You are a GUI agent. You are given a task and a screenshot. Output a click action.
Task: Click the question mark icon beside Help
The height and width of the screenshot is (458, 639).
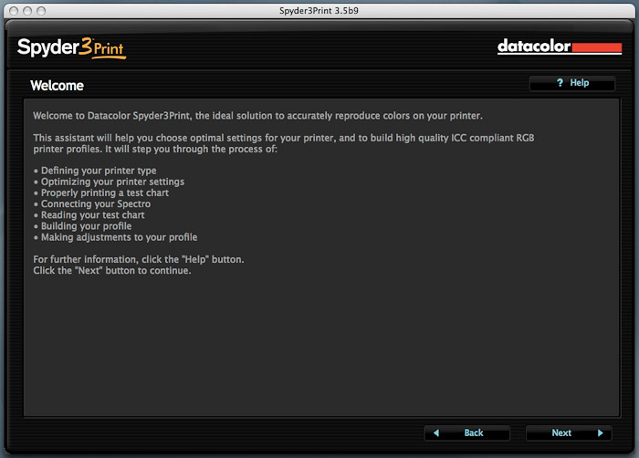pyautogui.click(x=560, y=83)
